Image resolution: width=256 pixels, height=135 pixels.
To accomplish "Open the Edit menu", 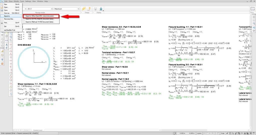I will [x=6, y=1].
